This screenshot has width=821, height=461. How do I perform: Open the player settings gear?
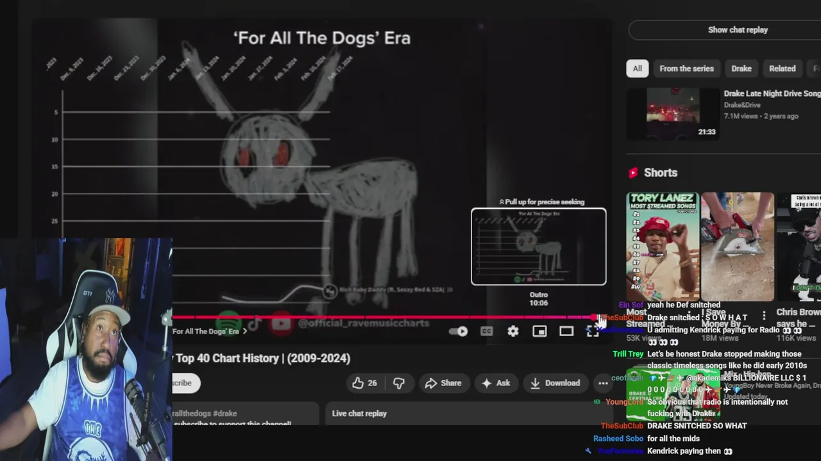[513, 331]
